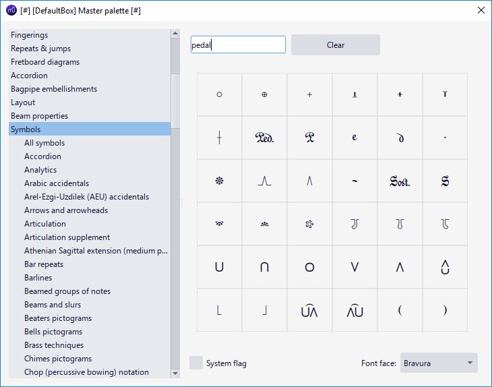Viewport: 492px width, 387px height.
Task: Select the U-shaped pedal symbol
Action: [219, 267]
